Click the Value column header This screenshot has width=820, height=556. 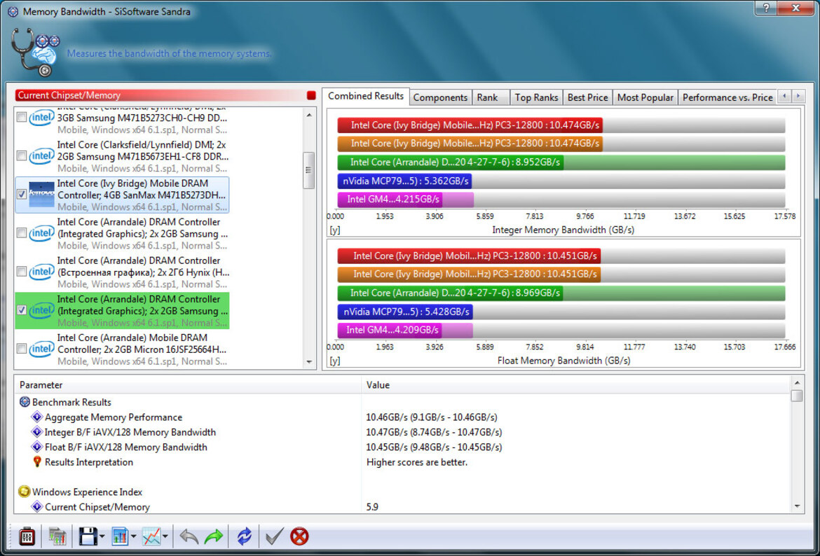coord(576,385)
